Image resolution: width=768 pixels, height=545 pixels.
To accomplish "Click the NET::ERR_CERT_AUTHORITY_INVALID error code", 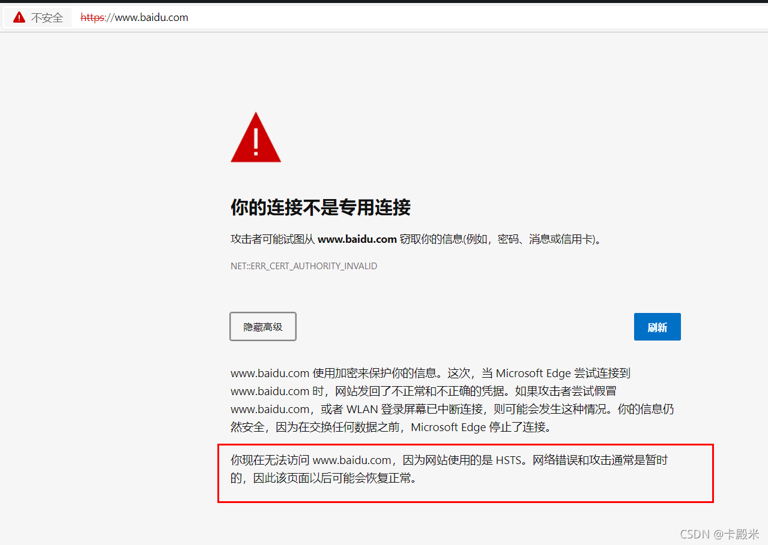I will click(x=304, y=266).
